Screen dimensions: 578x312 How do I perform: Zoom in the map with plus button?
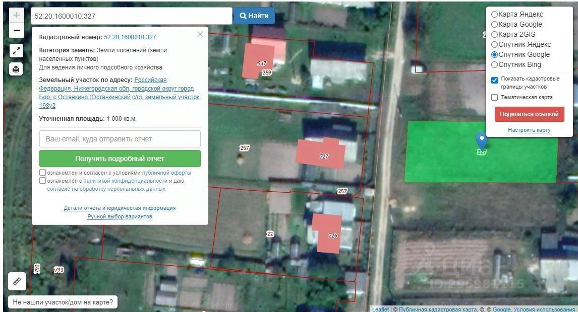[x=16, y=16]
